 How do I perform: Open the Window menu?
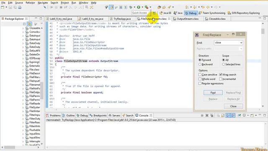(x=83, y=3)
